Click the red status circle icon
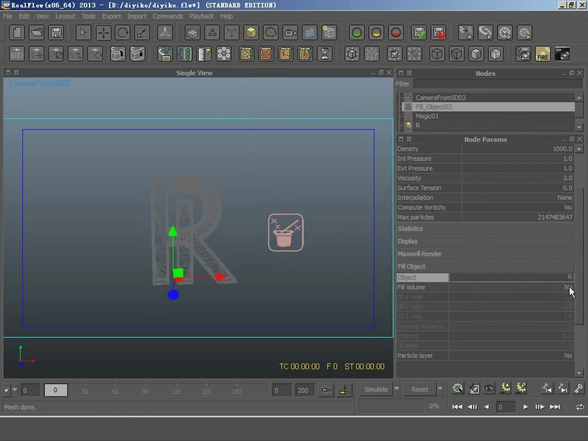This screenshot has height=441, width=588. pyautogui.click(x=396, y=33)
